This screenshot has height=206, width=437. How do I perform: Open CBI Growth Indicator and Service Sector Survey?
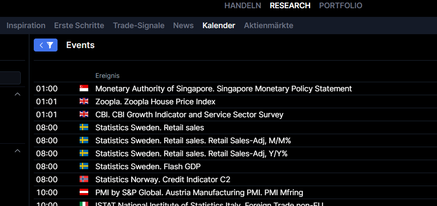[189, 115]
